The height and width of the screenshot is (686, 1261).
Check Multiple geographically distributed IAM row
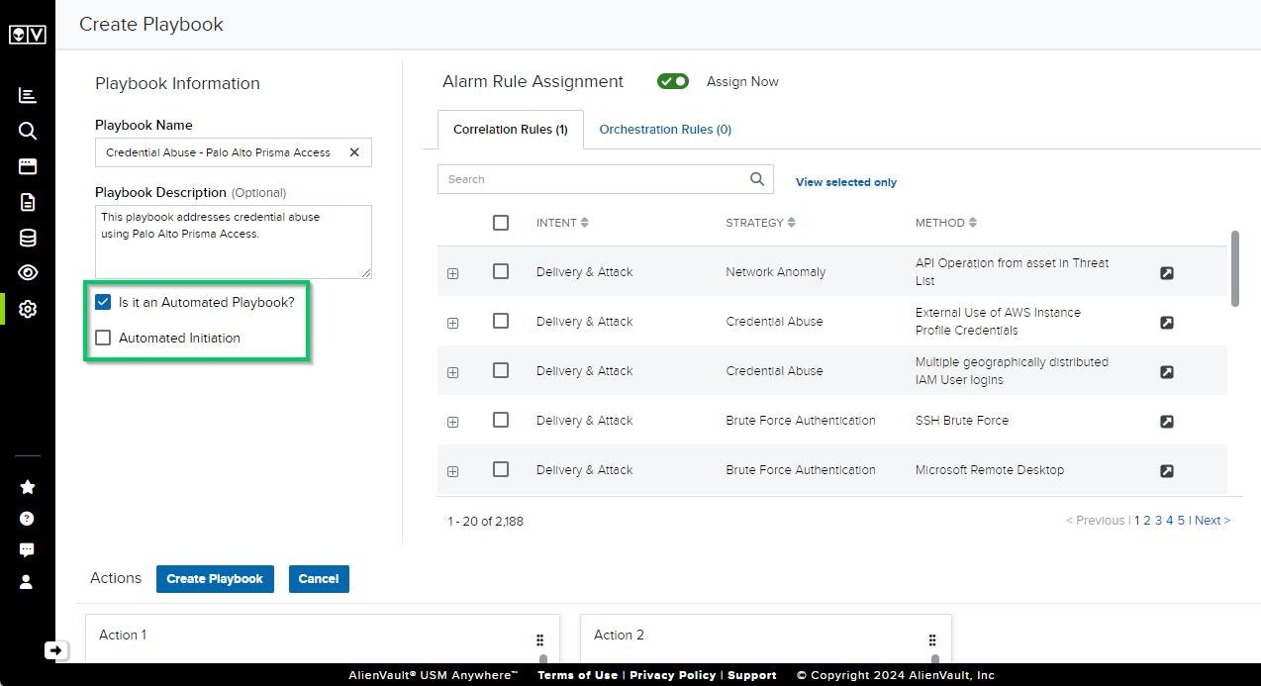501,370
